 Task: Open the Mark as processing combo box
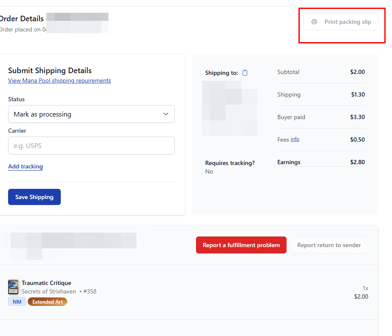[91, 114]
